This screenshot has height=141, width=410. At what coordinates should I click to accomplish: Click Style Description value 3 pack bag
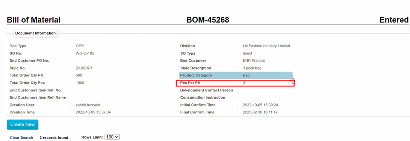pyautogui.click(x=252, y=68)
